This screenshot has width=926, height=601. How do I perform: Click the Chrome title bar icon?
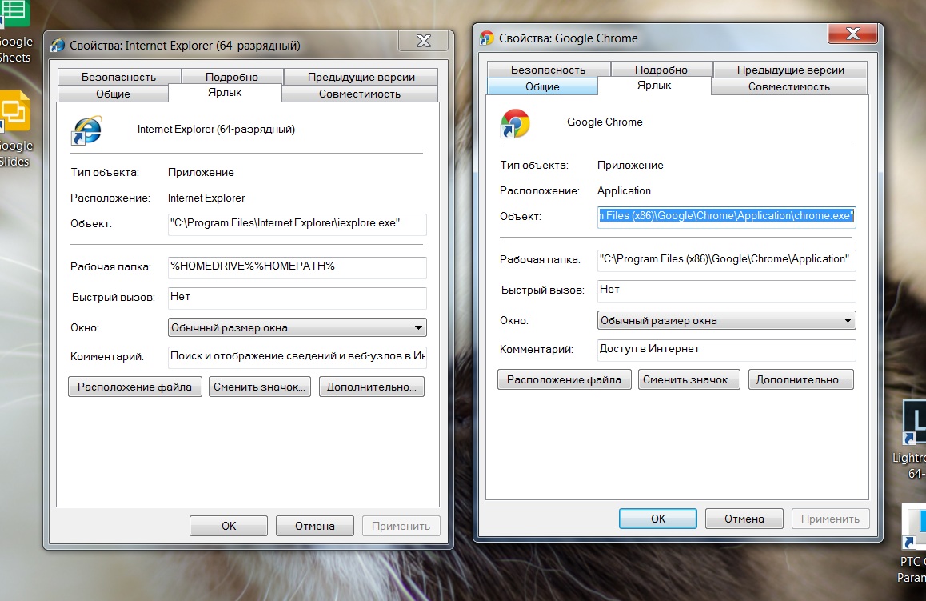(x=487, y=38)
